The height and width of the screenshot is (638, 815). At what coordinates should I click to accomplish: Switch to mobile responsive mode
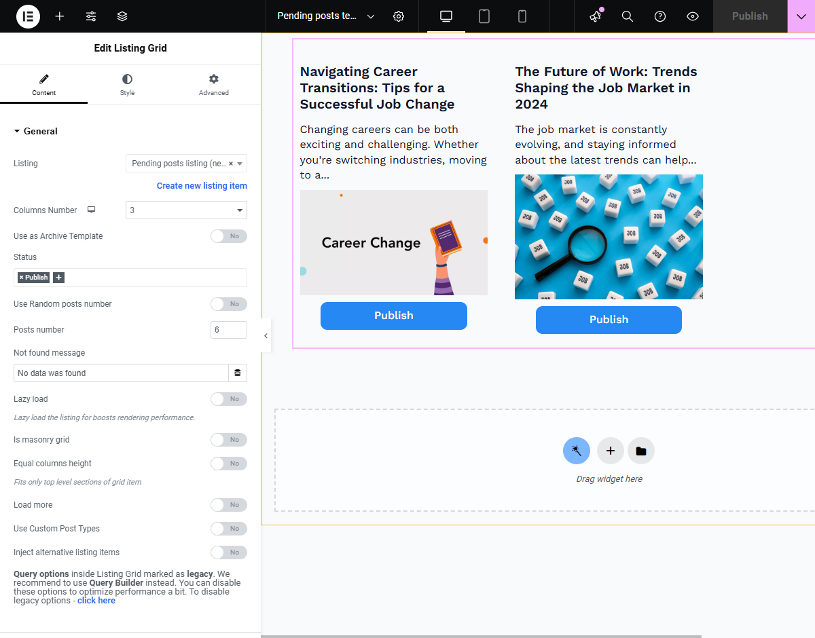pos(522,16)
